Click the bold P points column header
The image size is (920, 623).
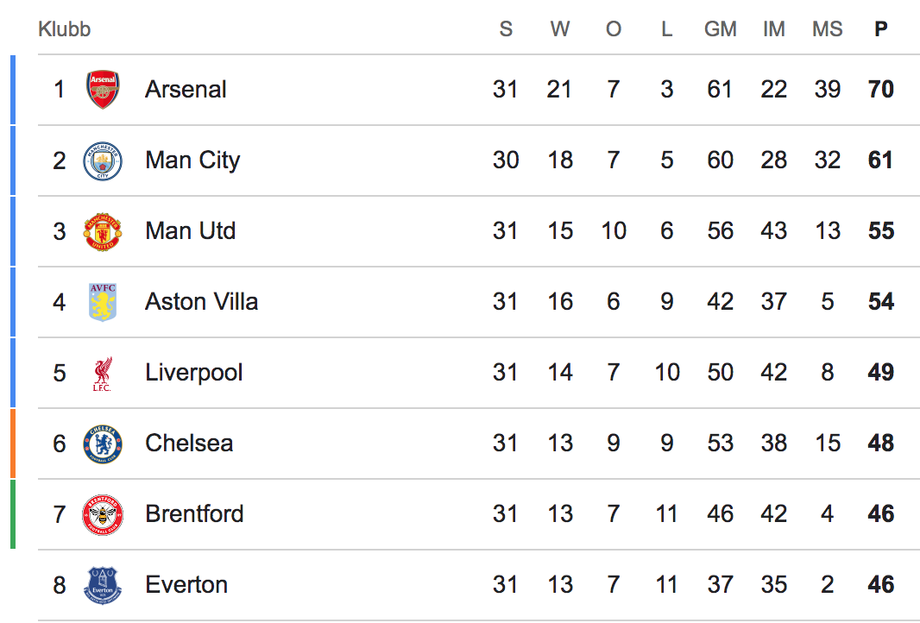[x=880, y=29]
